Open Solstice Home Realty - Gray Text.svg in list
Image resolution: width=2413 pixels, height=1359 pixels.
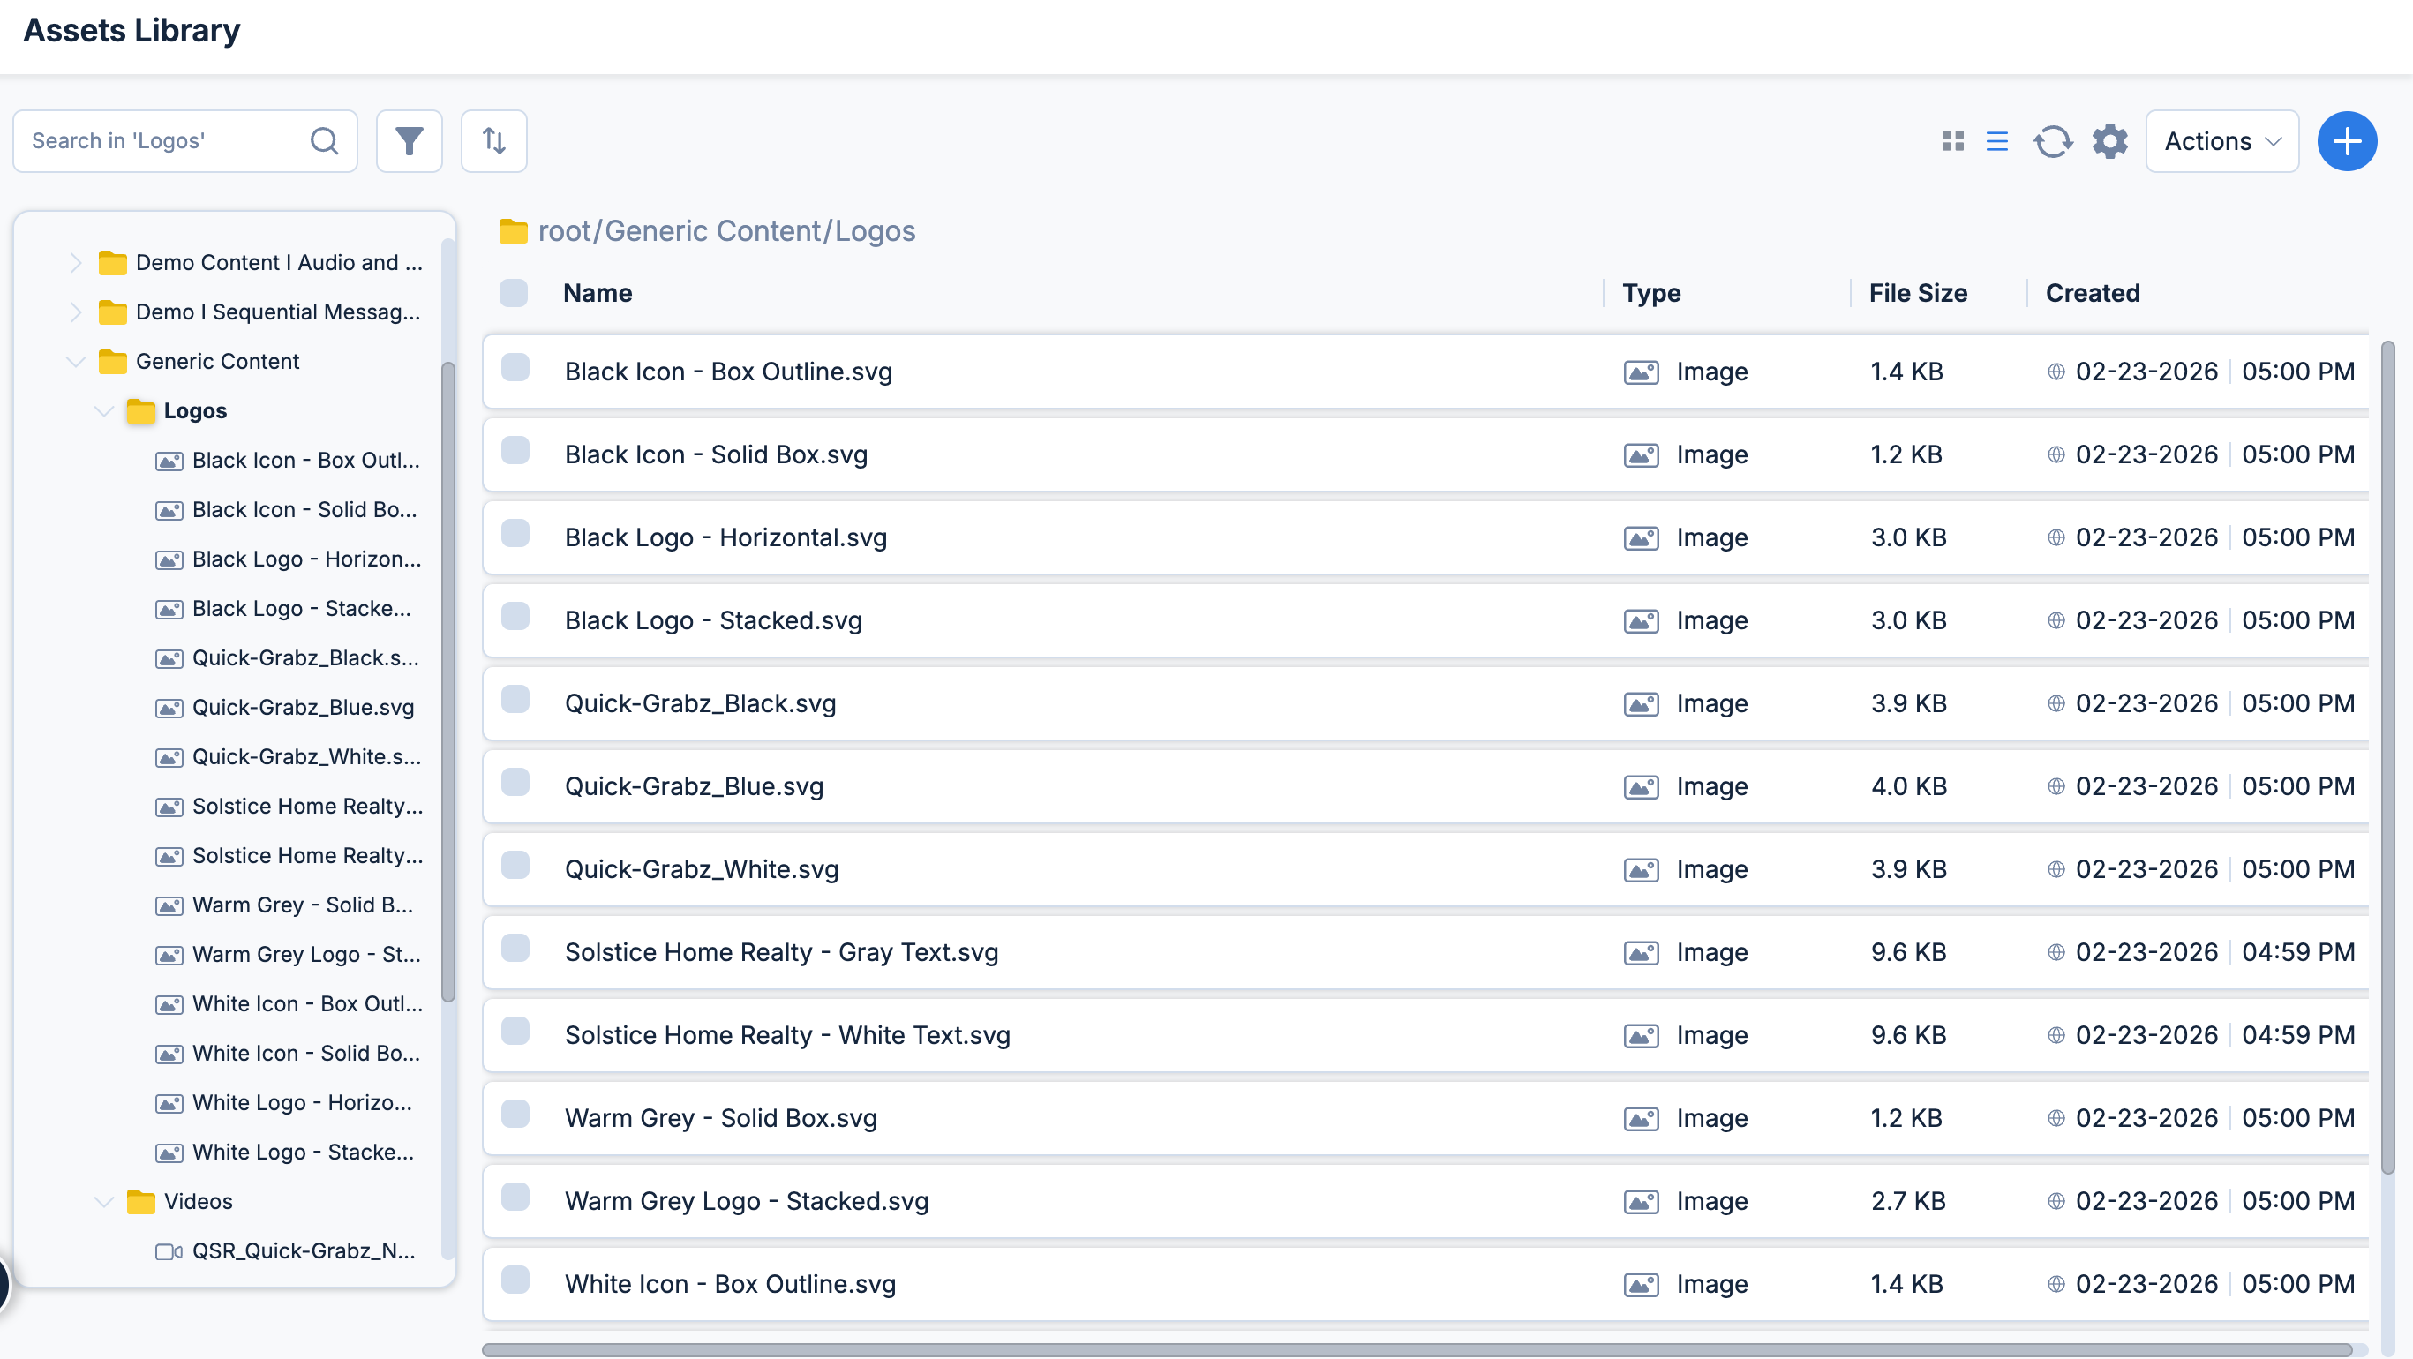(x=781, y=952)
